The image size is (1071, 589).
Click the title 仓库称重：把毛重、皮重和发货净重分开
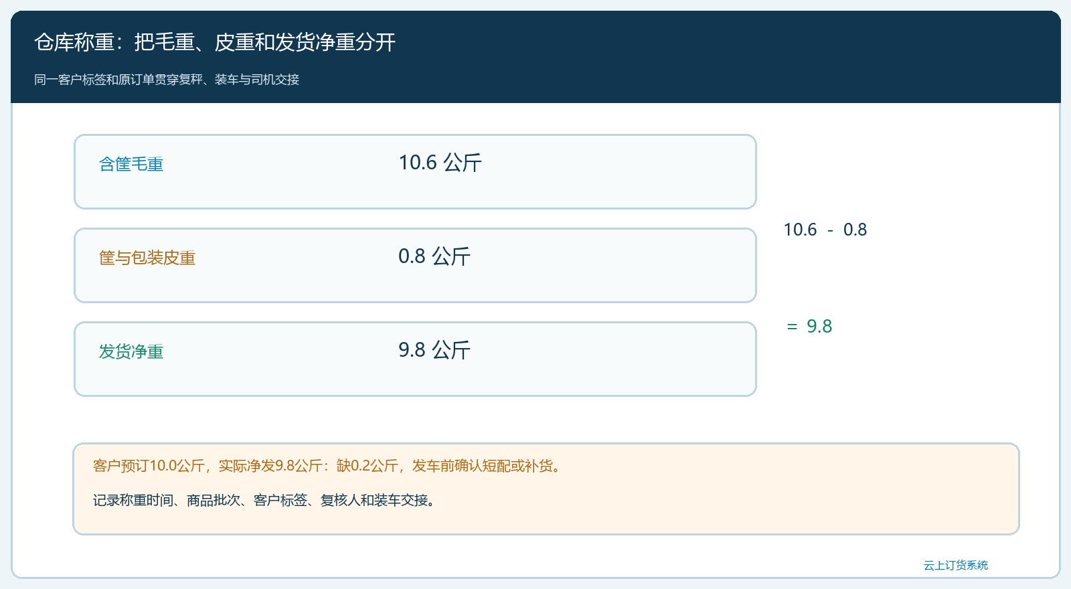pyautogui.click(x=215, y=42)
